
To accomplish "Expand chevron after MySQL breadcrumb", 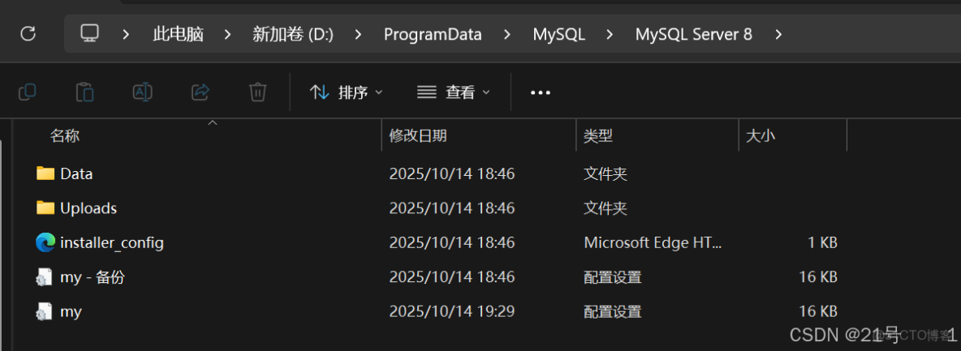I will point(610,34).
